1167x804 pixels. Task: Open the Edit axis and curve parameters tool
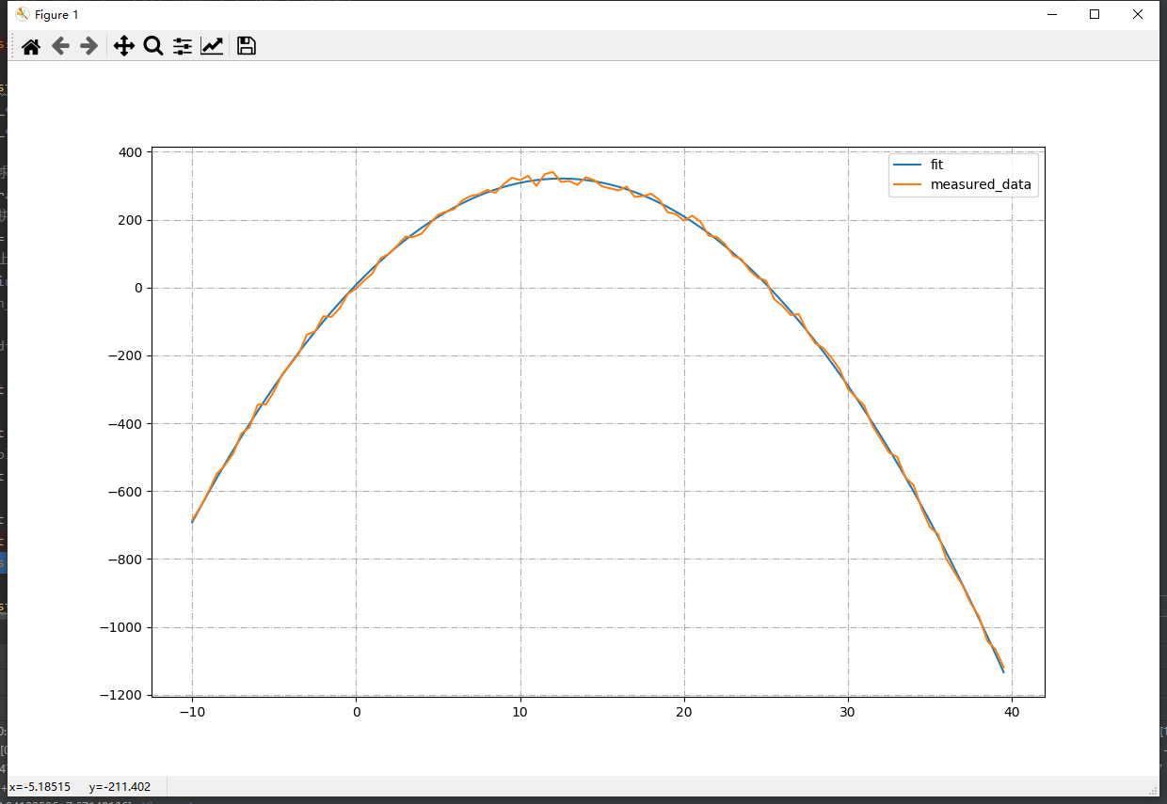coord(212,46)
